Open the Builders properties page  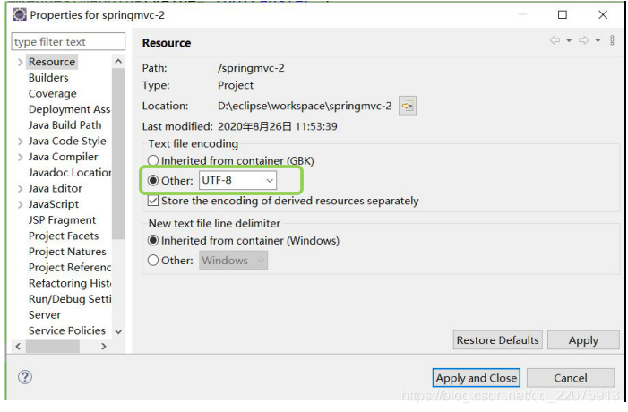pyautogui.click(x=48, y=78)
